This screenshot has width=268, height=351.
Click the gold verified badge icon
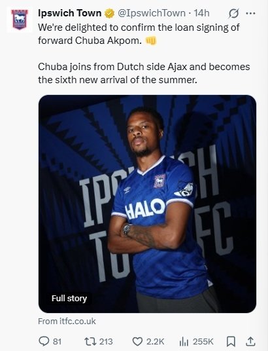pos(109,14)
